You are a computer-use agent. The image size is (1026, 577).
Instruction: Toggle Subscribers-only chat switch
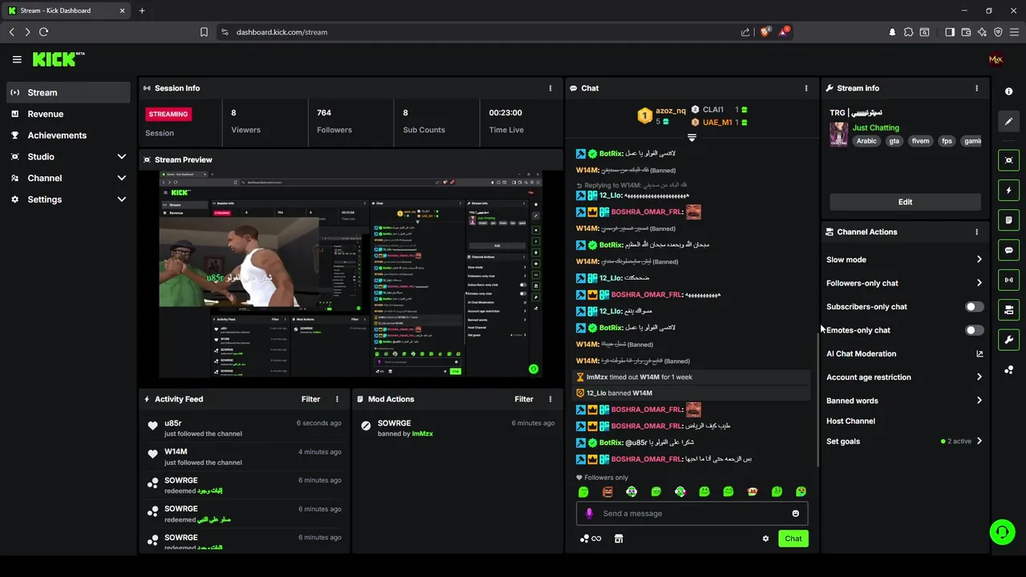point(974,307)
